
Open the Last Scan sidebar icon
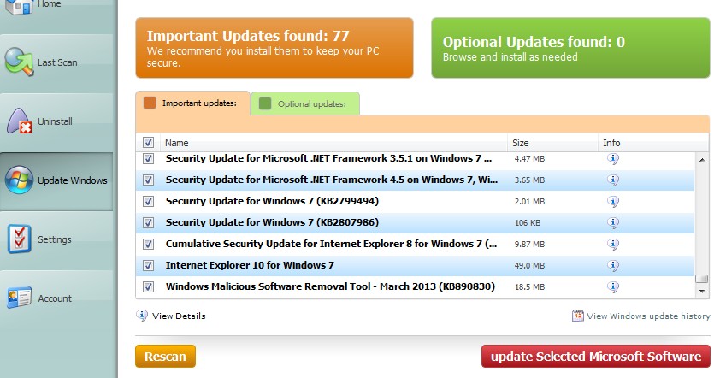(19, 62)
